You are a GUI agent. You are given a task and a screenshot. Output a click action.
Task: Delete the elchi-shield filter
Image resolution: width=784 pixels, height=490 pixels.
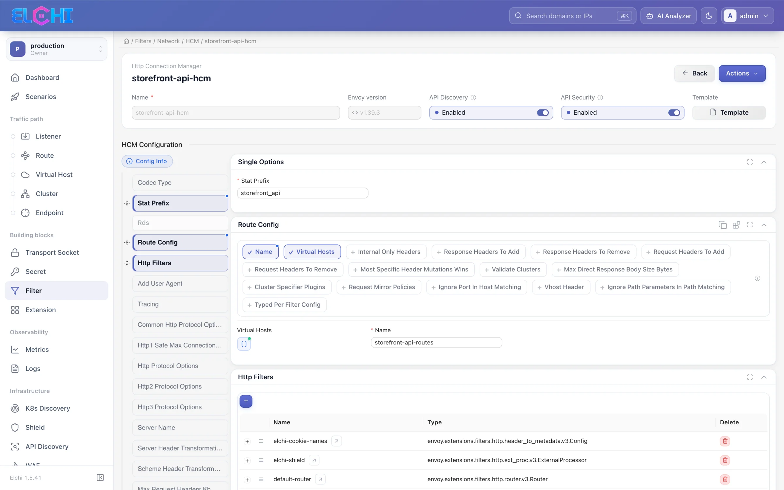(x=725, y=460)
